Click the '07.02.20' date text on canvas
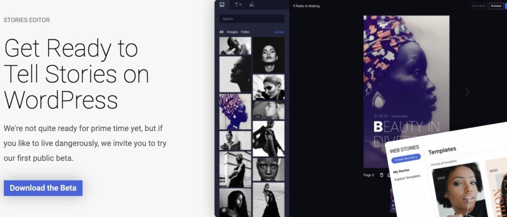The image size is (507, 217). click(380, 116)
